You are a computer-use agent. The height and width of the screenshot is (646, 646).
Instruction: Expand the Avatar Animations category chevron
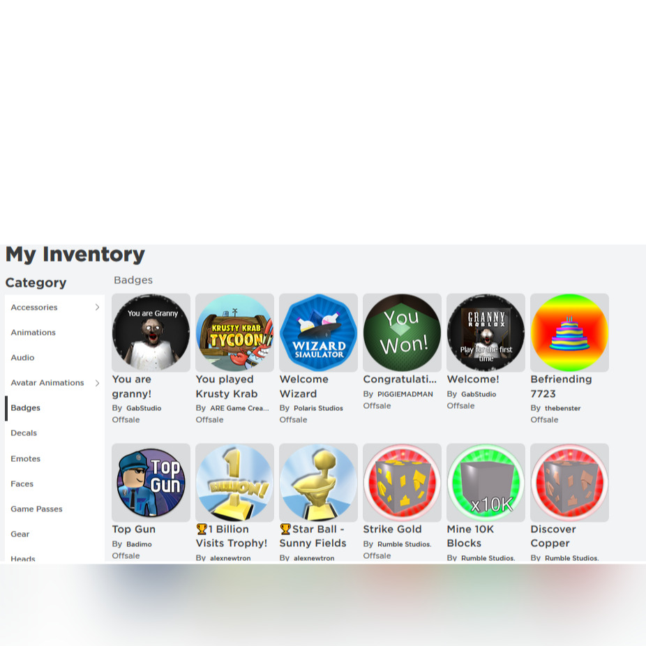point(97,383)
